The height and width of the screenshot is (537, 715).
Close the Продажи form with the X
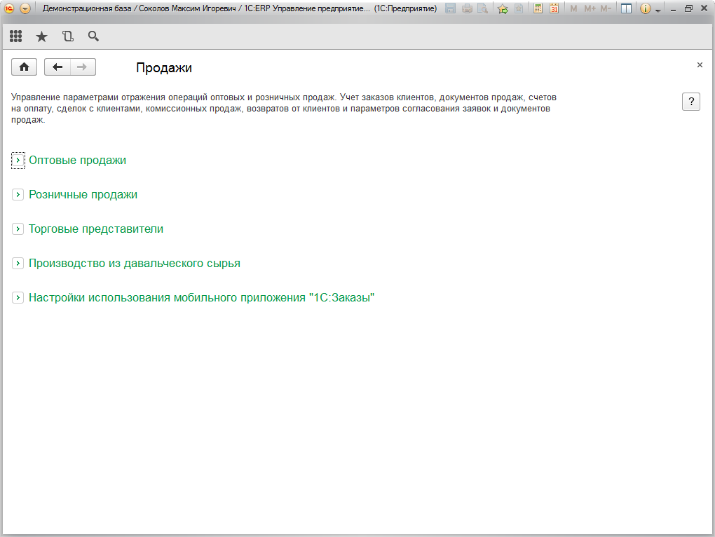(x=700, y=64)
